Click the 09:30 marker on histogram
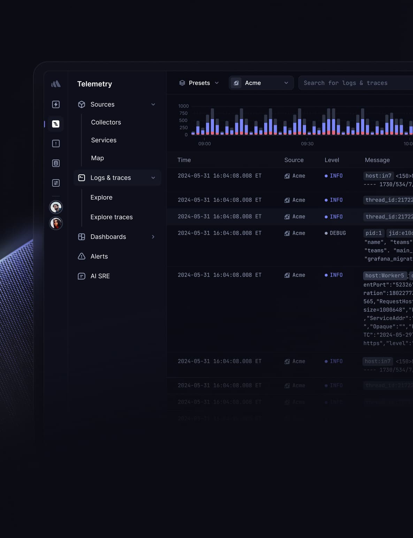413x538 pixels. (x=307, y=143)
